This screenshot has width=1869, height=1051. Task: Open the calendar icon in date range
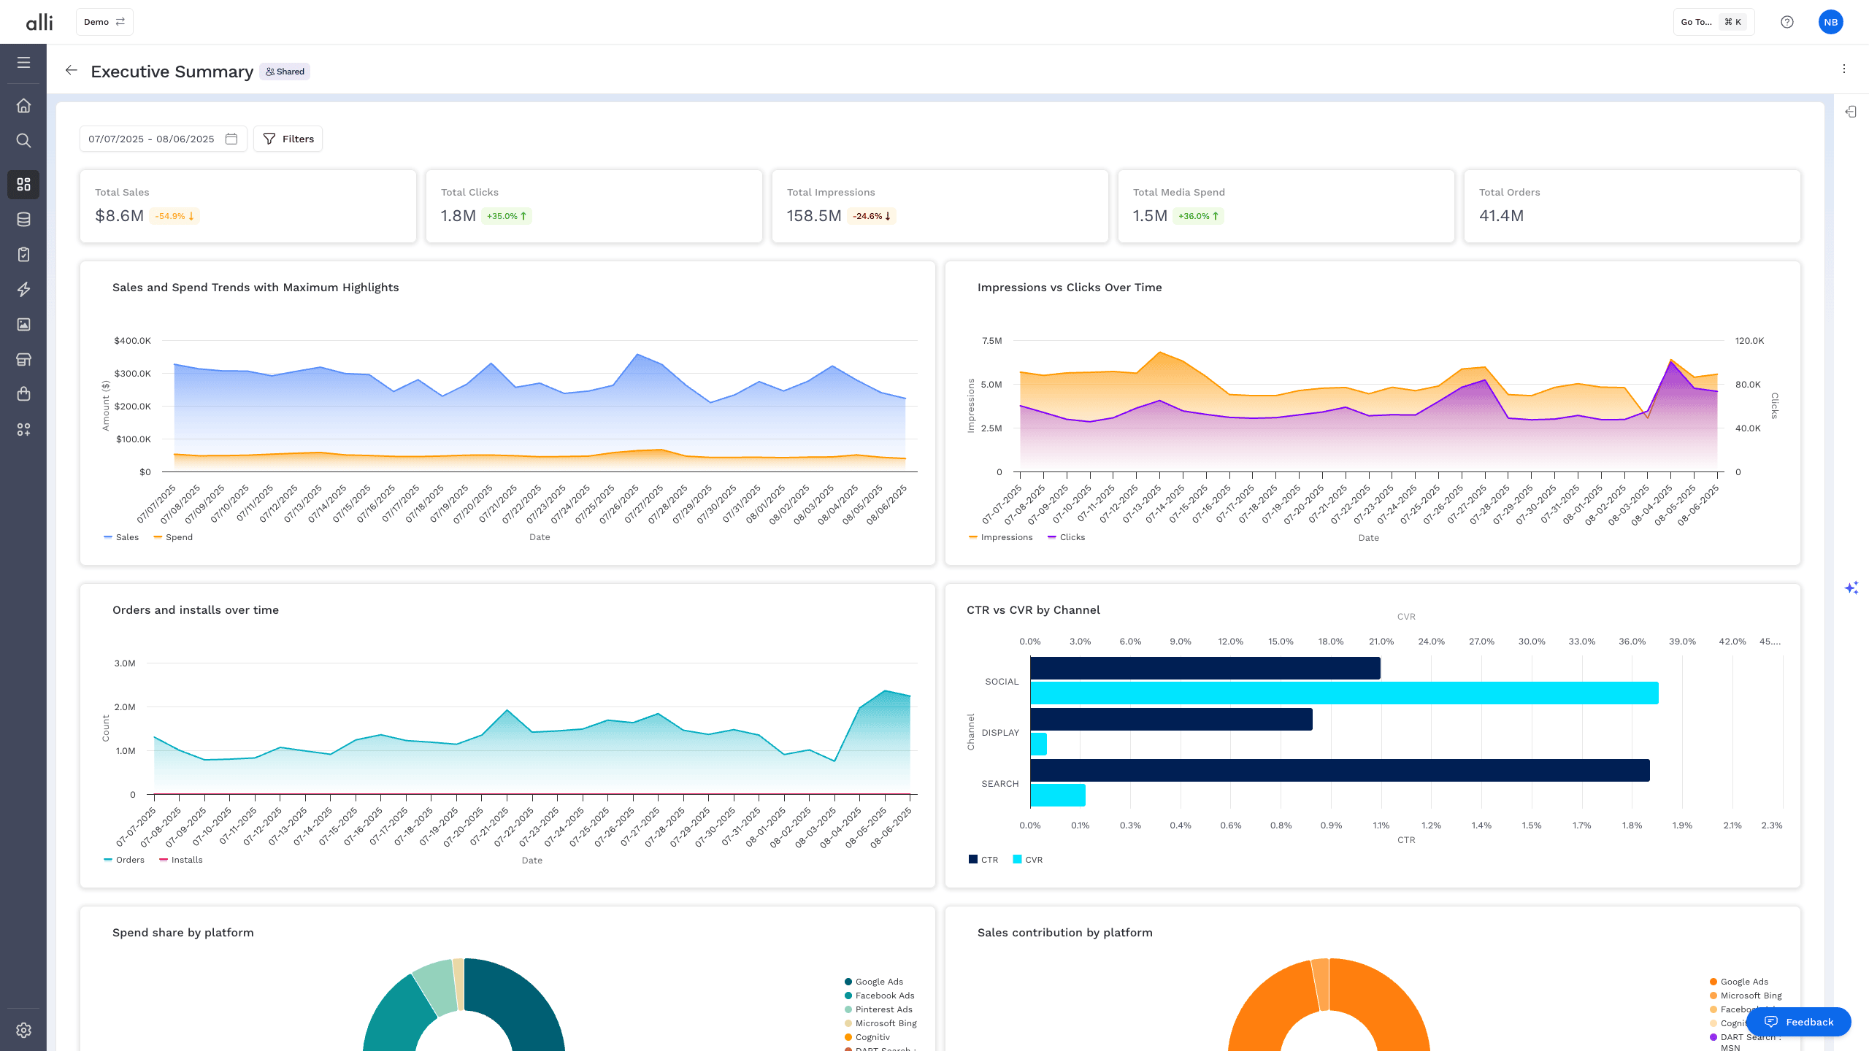coord(231,139)
